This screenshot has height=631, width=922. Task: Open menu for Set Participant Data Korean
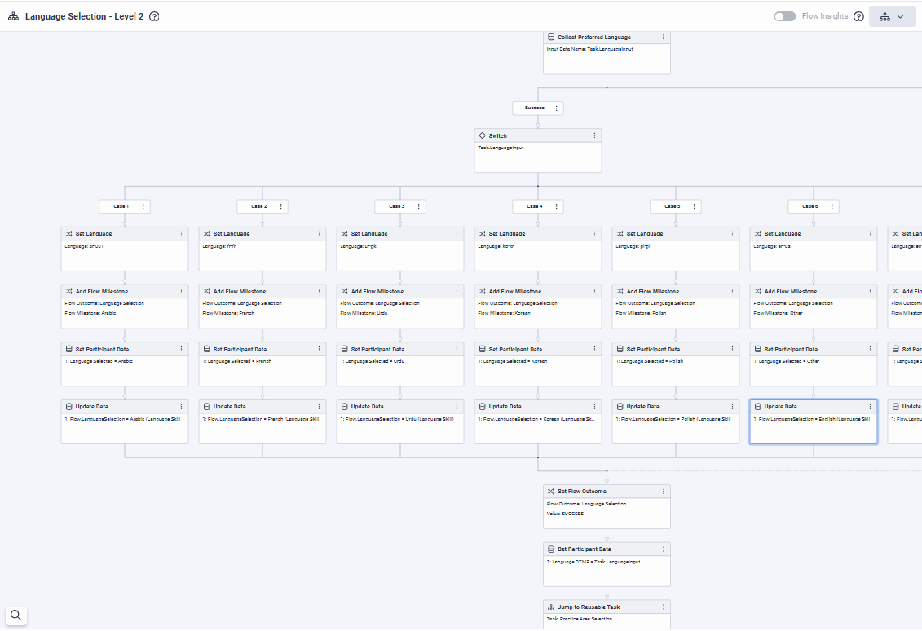pyautogui.click(x=595, y=349)
